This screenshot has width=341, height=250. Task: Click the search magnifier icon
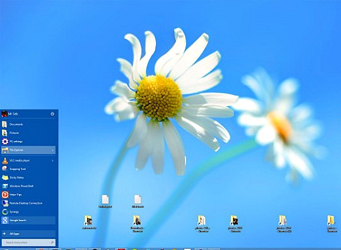pyautogui.click(x=52, y=242)
